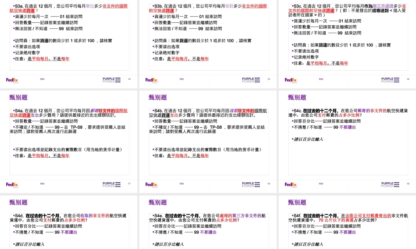Click the FedEx logo on slide 15
Viewport: 416px width, 249px height.
coord(152,80)
